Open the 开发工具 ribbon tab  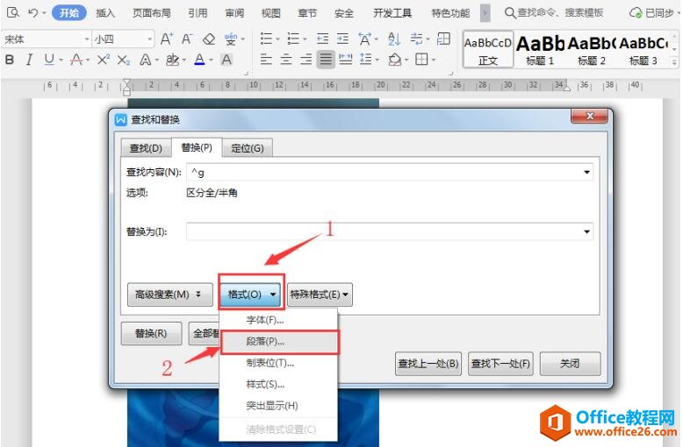point(392,13)
